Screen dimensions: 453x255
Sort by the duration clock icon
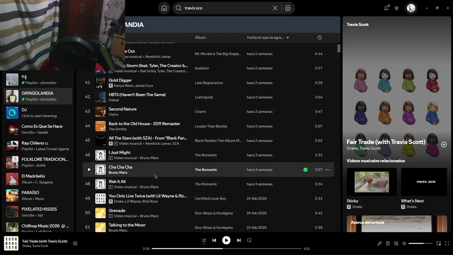320,38
